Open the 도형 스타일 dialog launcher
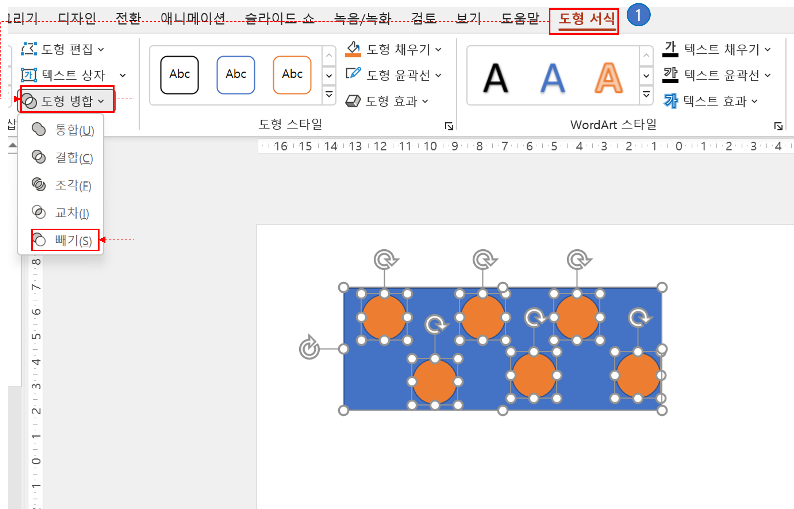This screenshot has width=794, height=509. click(x=449, y=126)
